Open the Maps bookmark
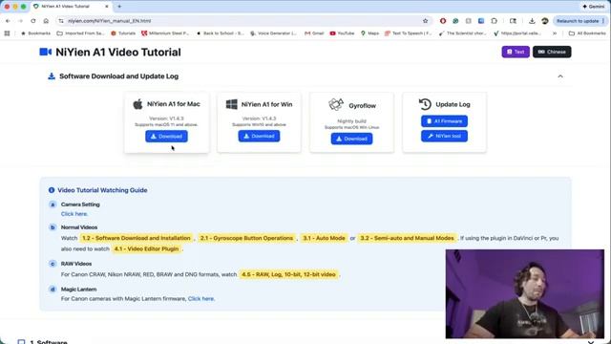 coord(369,33)
